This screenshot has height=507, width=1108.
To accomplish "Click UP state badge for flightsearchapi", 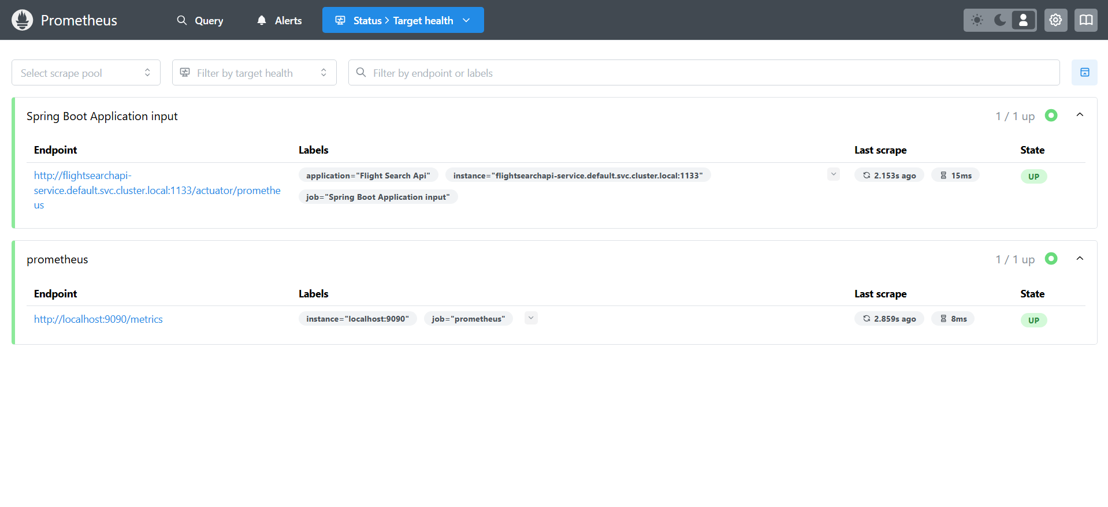I will coord(1033,177).
